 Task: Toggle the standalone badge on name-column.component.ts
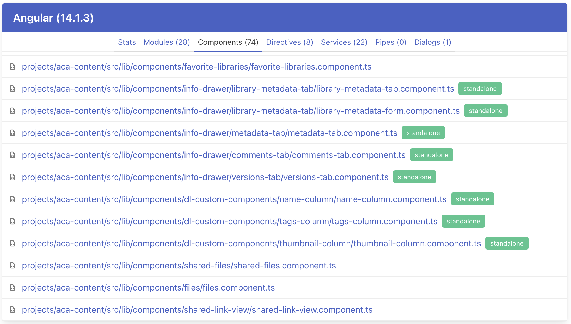click(x=472, y=199)
